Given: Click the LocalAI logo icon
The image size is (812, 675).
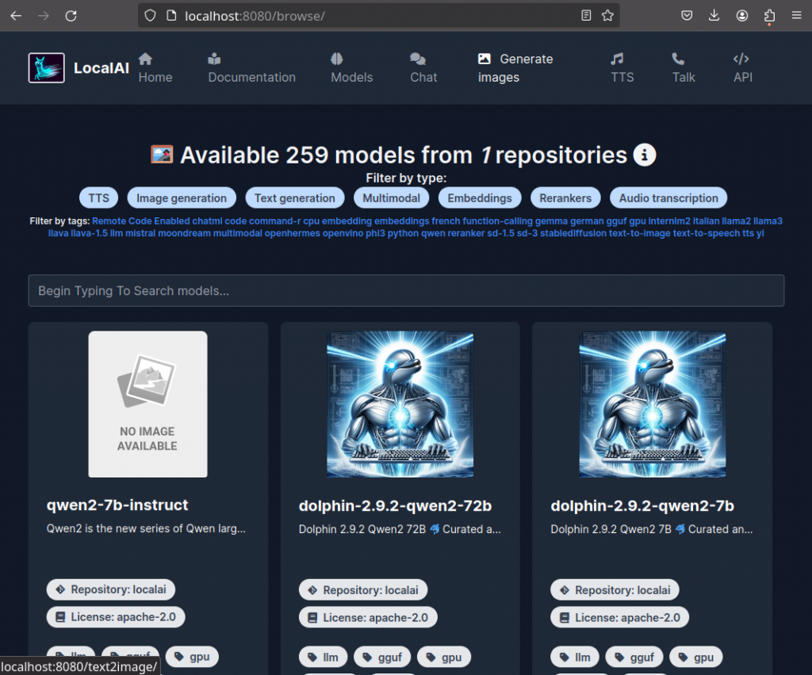Looking at the screenshot, I should click(46, 68).
